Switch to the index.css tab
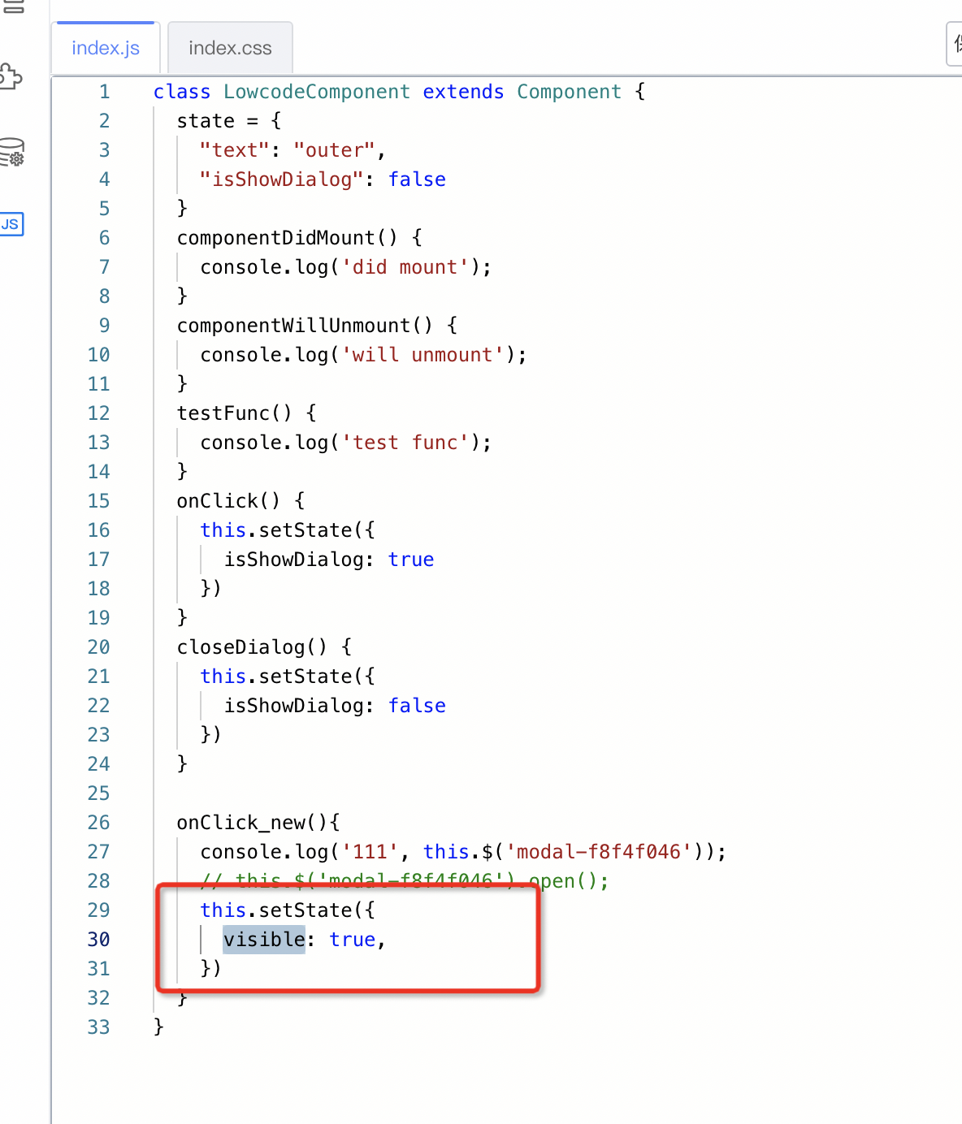This screenshot has width=962, height=1124. (230, 47)
